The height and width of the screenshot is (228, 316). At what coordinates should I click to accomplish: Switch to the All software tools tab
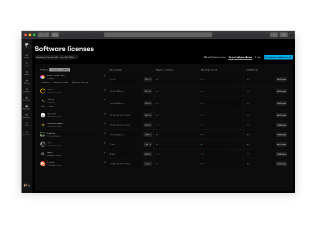[214, 57]
